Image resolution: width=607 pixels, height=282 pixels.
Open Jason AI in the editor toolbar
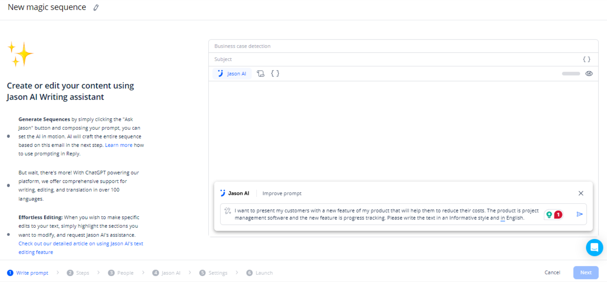pos(232,73)
